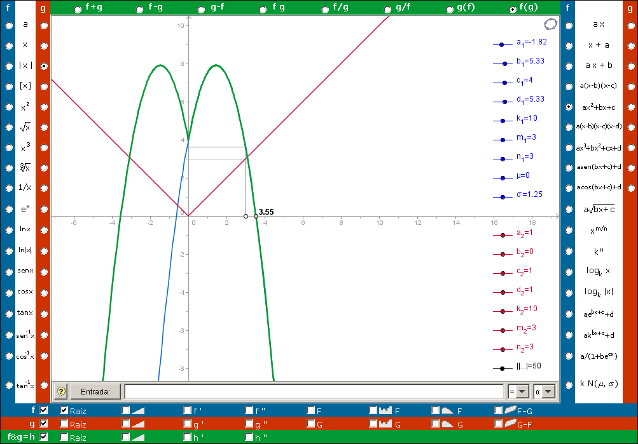This screenshot has height=444, width=638.
Task: Uncheck the Raíz checkbox for f
Action: [x=64, y=410]
